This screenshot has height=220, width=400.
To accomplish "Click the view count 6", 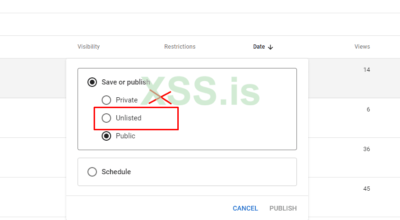I will (368, 110).
